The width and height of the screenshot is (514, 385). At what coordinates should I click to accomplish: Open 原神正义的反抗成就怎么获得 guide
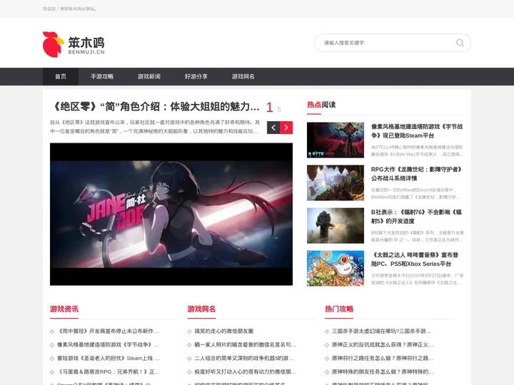point(383,345)
